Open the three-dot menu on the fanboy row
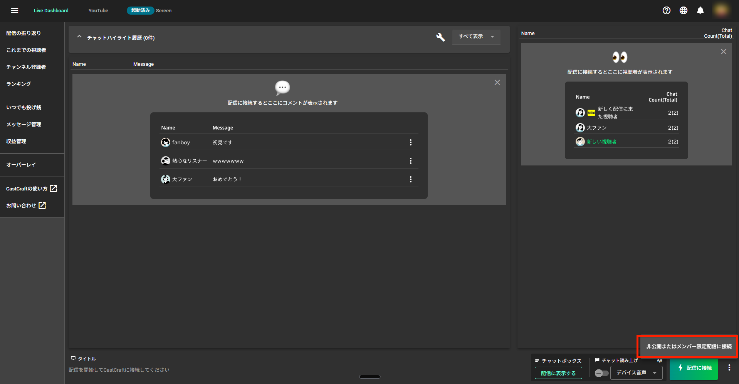 point(411,142)
